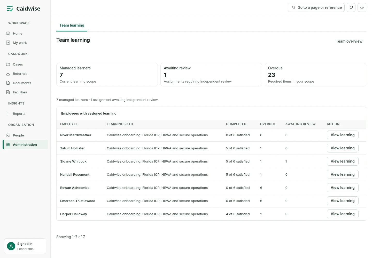
Task: Open Home in the sidebar
Action: 25,33
